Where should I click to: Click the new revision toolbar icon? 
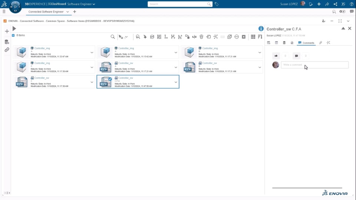pos(166,37)
